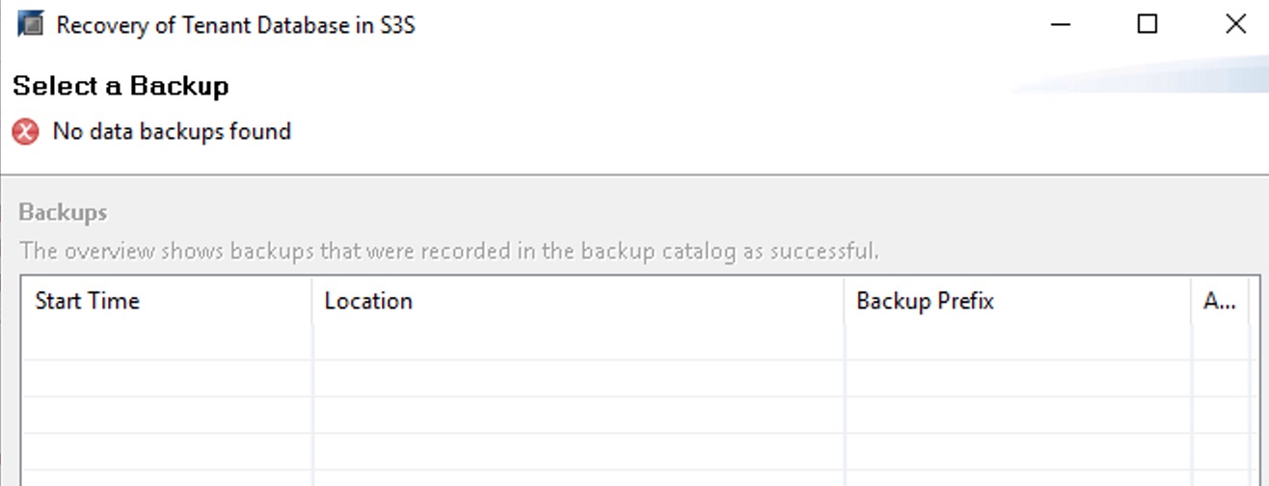Click the red error icon
The image size is (1269, 486).
[x=26, y=131]
